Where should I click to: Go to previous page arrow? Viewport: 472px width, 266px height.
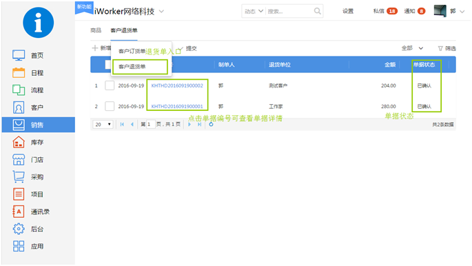(x=132, y=124)
